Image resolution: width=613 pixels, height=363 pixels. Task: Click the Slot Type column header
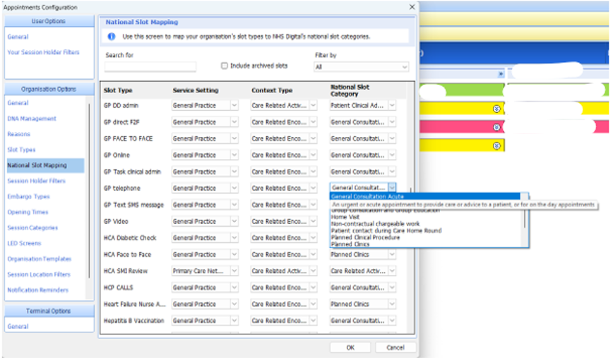118,90
